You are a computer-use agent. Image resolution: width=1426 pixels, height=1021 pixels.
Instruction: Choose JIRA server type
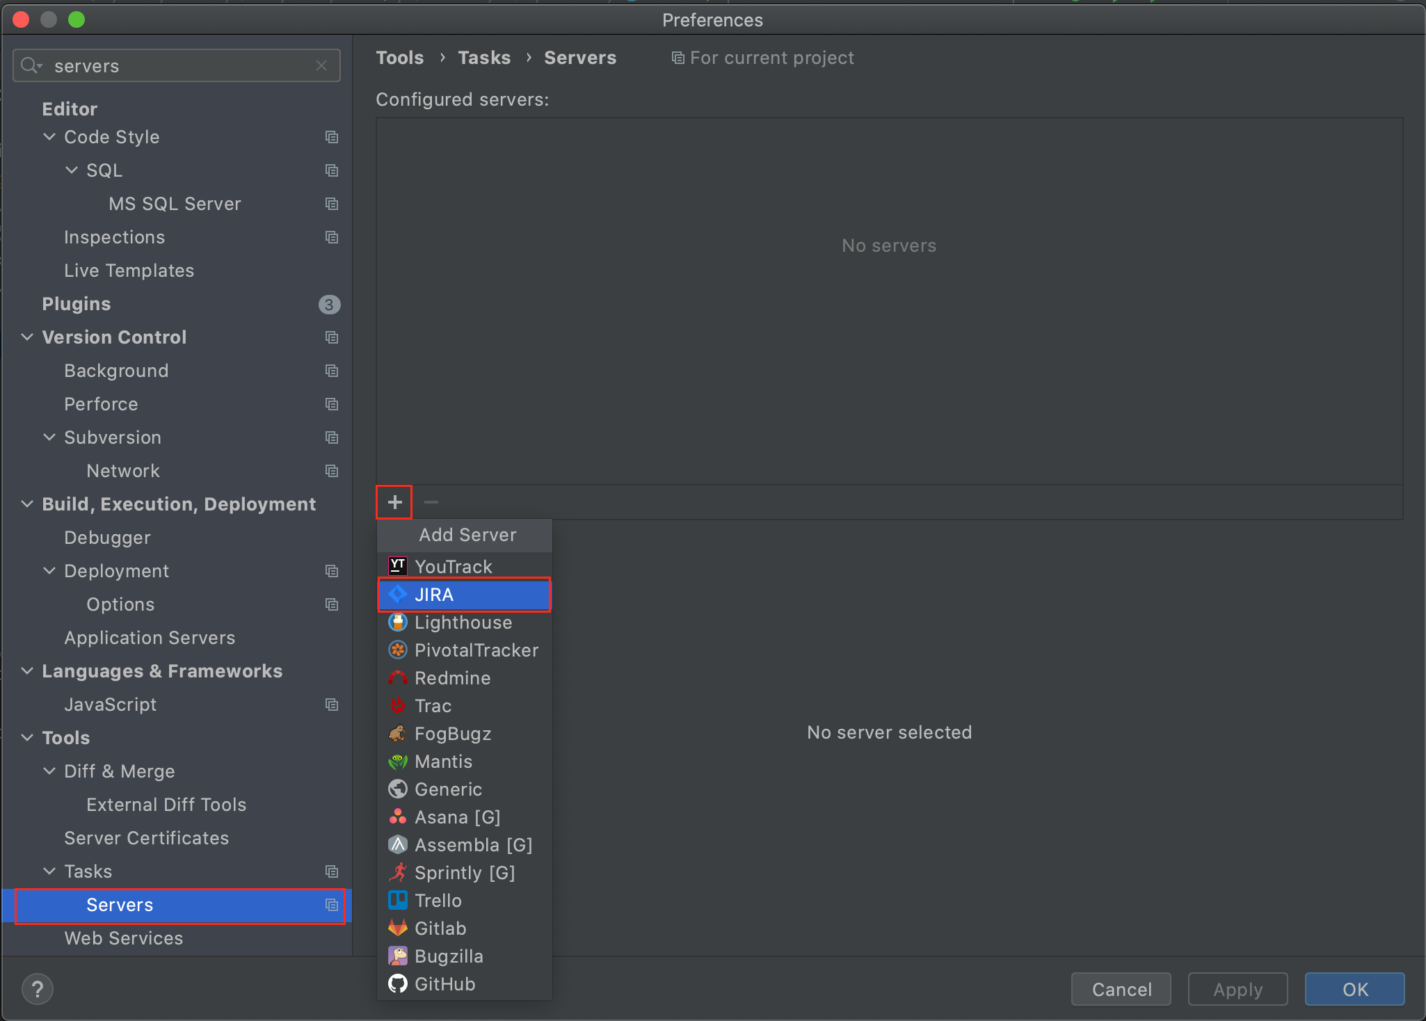434,595
